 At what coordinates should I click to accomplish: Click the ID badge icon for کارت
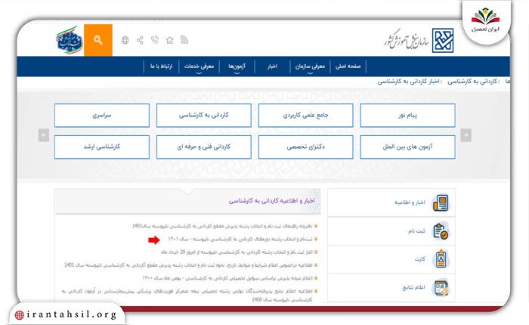(441, 258)
